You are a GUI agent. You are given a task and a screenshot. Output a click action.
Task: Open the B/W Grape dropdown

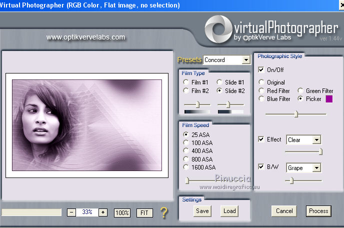coord(316,167)
